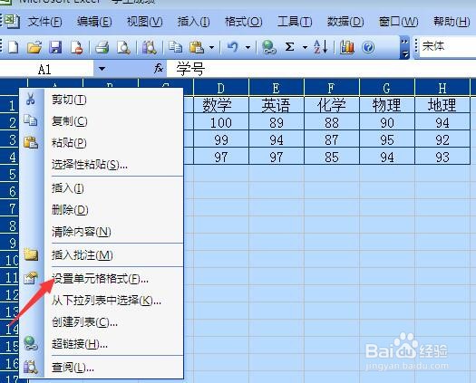Choose 剪切(T) from the context menu
476x383 pixels.
point(102,100)
